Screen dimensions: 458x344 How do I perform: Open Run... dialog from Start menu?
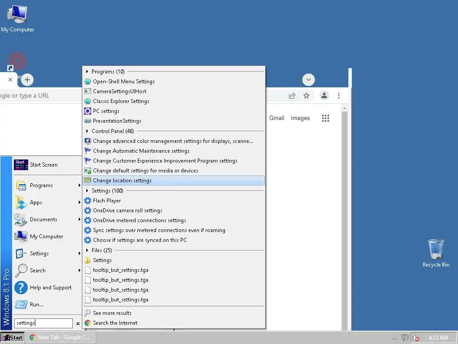pos(47,305)
